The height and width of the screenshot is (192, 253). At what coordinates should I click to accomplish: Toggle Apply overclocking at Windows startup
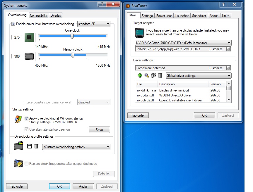(x=26, y=118)
